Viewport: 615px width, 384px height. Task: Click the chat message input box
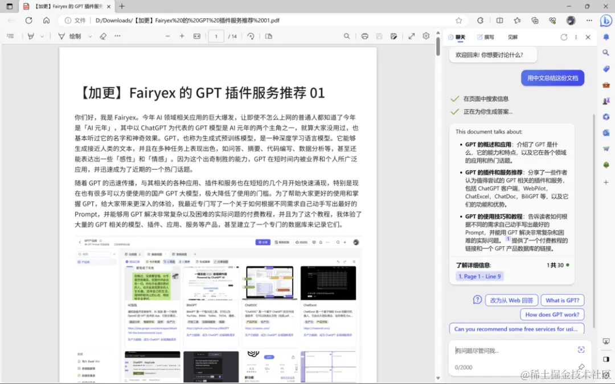[x=514, y=350]
